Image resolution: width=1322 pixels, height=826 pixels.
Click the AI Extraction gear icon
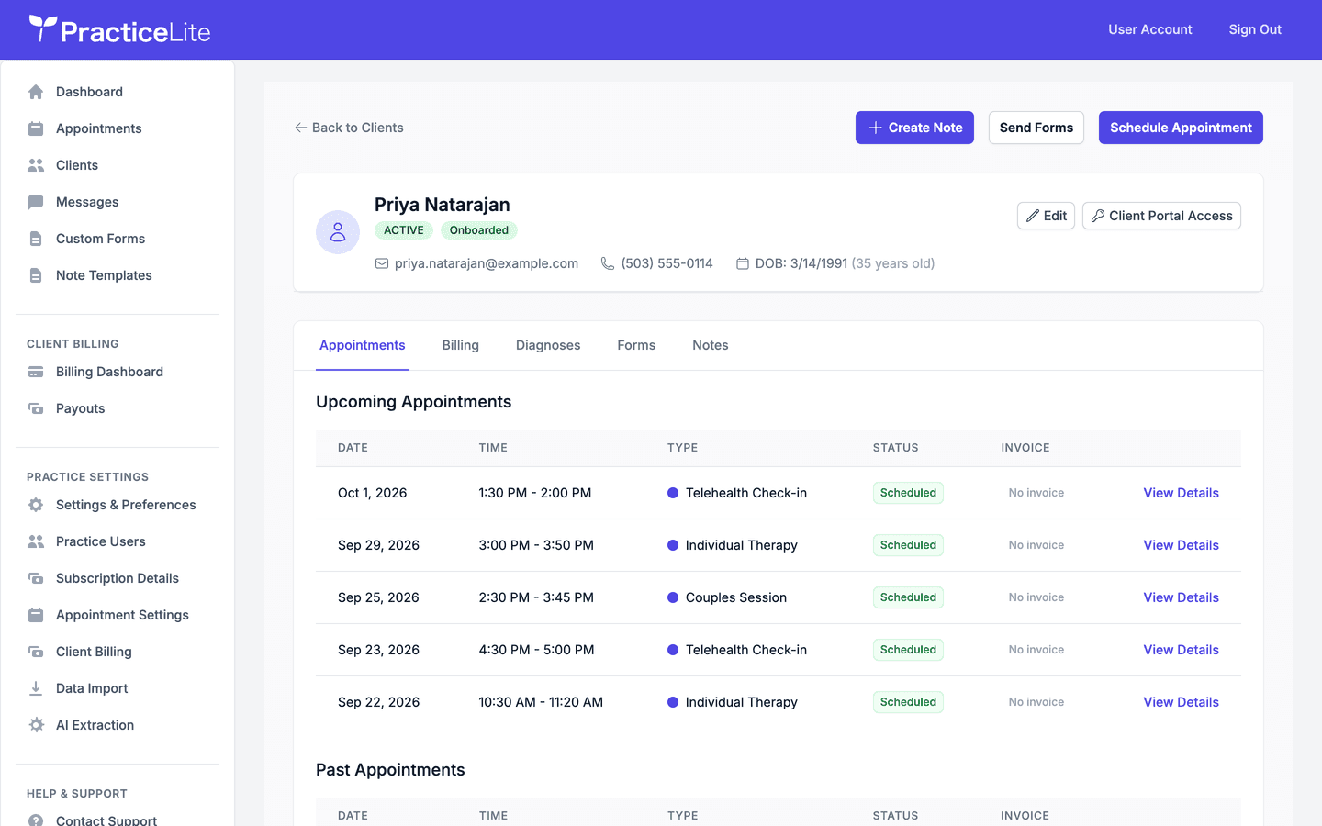pos(36,725)
